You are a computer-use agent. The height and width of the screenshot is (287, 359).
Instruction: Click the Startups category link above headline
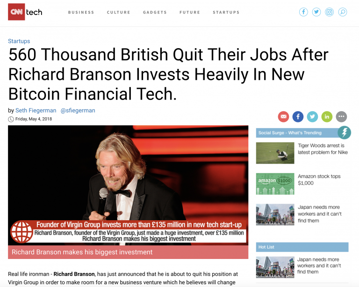19,41
